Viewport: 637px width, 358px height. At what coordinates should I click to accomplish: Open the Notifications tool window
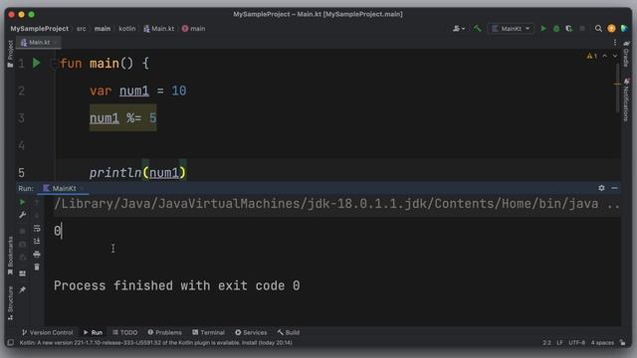(x=626, y=99)
